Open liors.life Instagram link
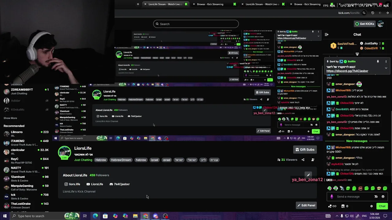 click(x=72, y=184)
